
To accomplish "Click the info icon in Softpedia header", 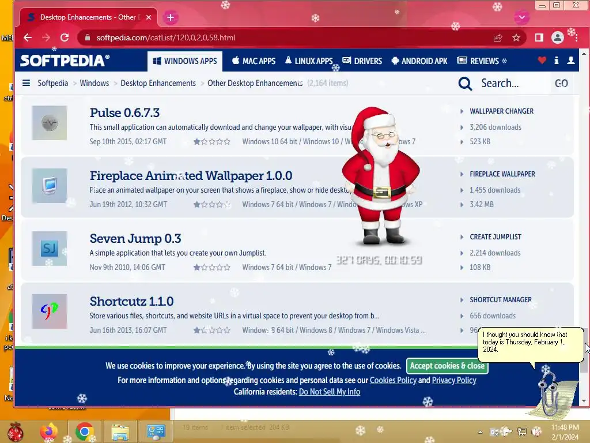I will point(556,60).
